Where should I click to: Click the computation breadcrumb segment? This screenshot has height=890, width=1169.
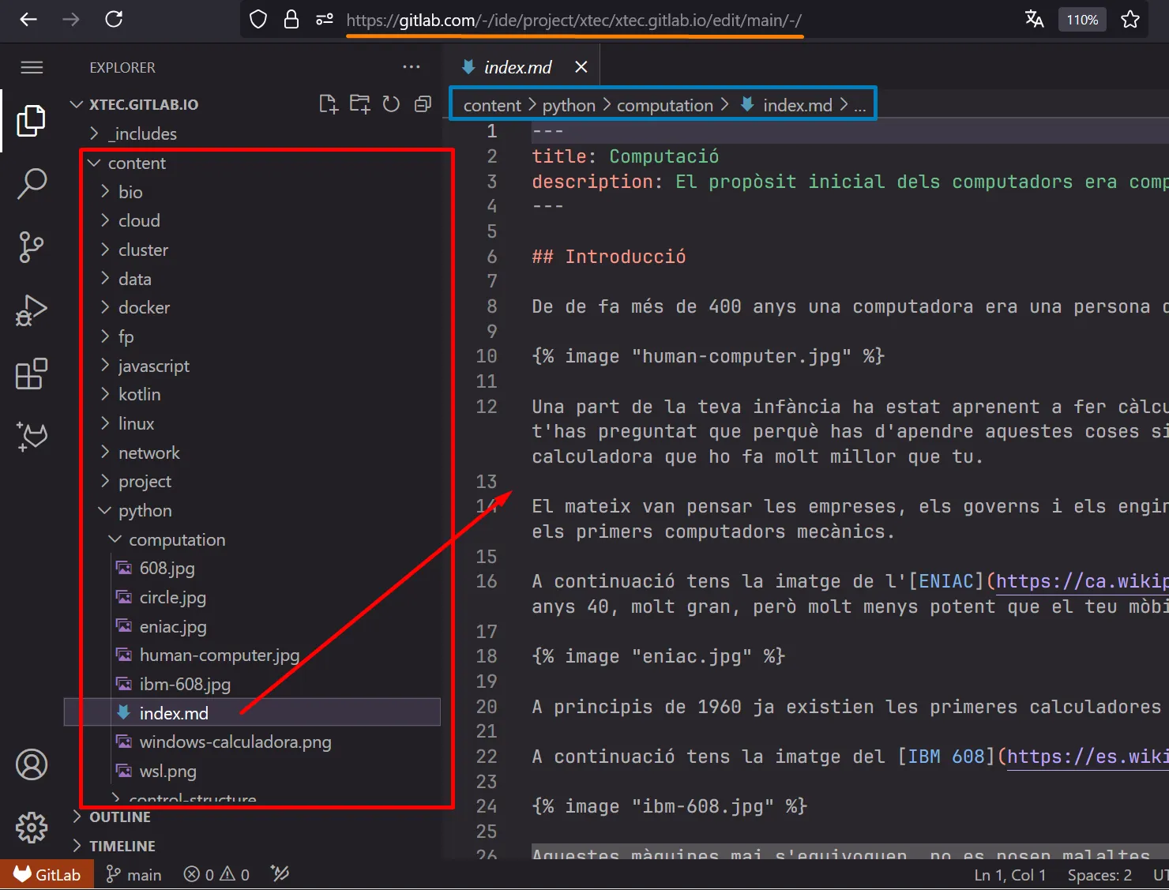tap(664, 105)
